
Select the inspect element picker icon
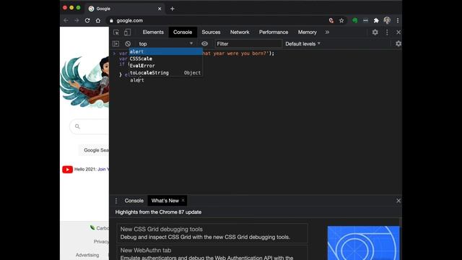pos(116,32)
